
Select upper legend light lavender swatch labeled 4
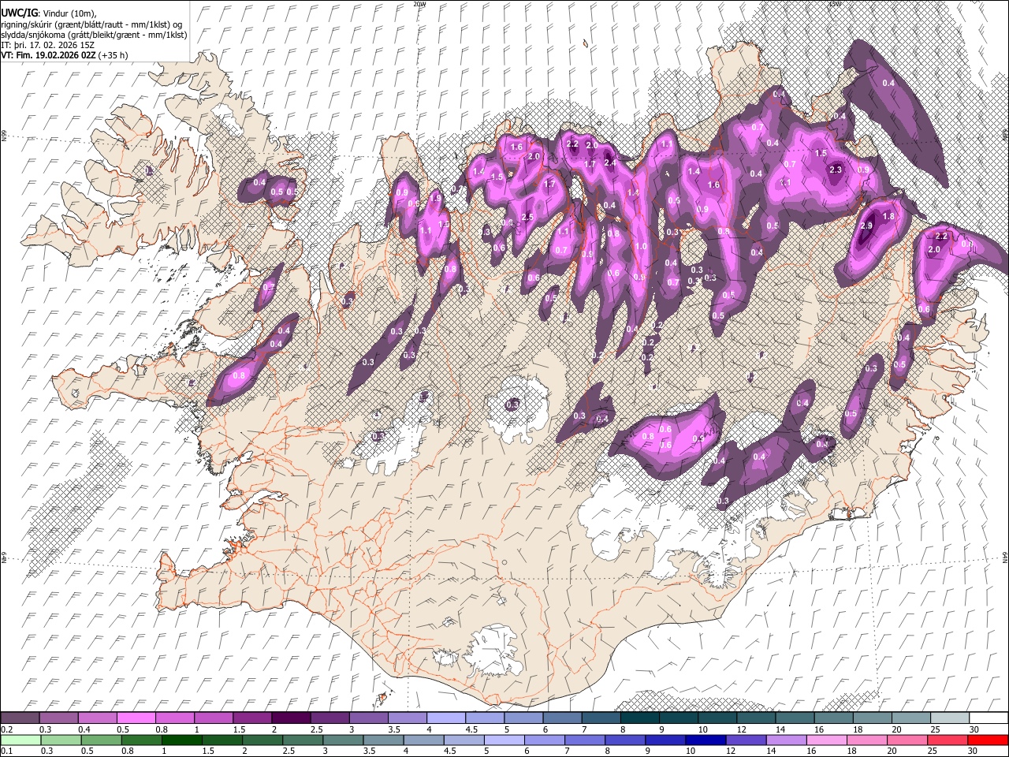pyautogui.click(x=445, y=718)
